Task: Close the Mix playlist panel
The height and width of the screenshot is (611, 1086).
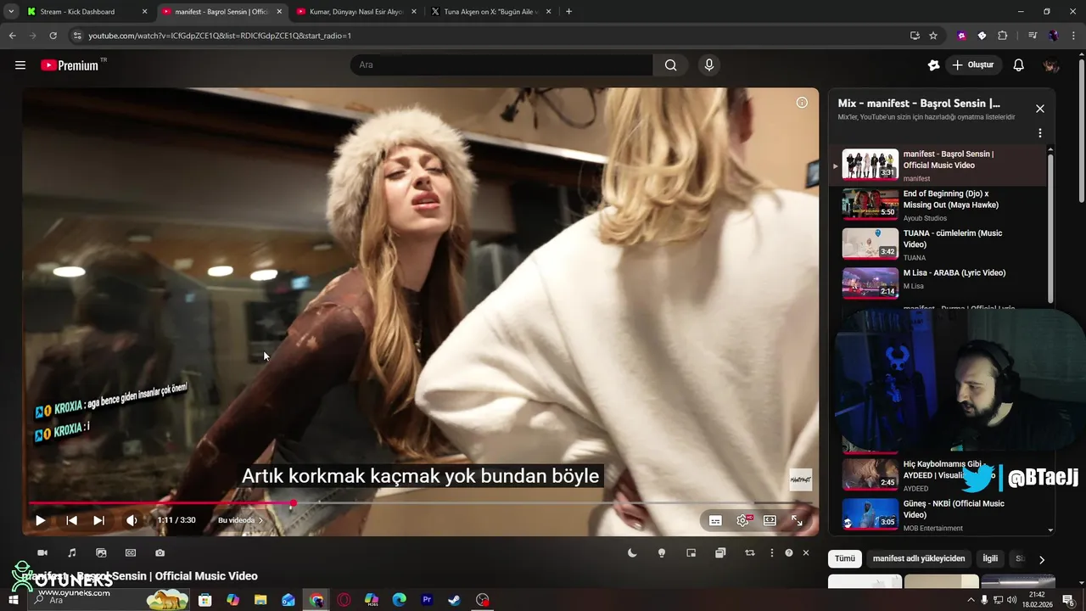Action: (1040, 109)
